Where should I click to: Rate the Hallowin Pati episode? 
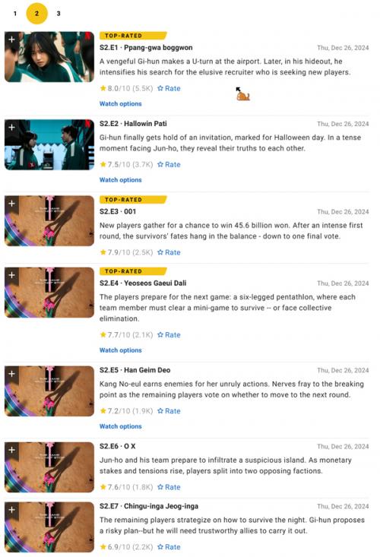point(169,164)
